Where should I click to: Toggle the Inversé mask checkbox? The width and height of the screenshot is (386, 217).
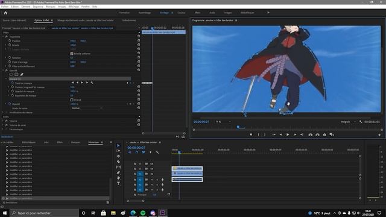point(72,100)
